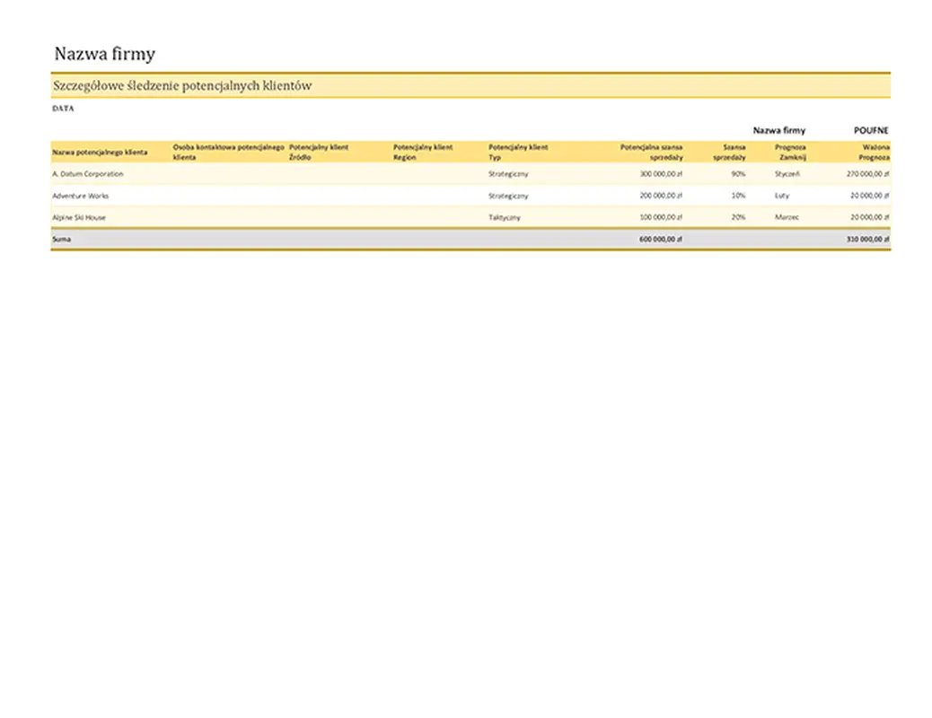
Task: Click the DATA label
Action: (63, 109)
